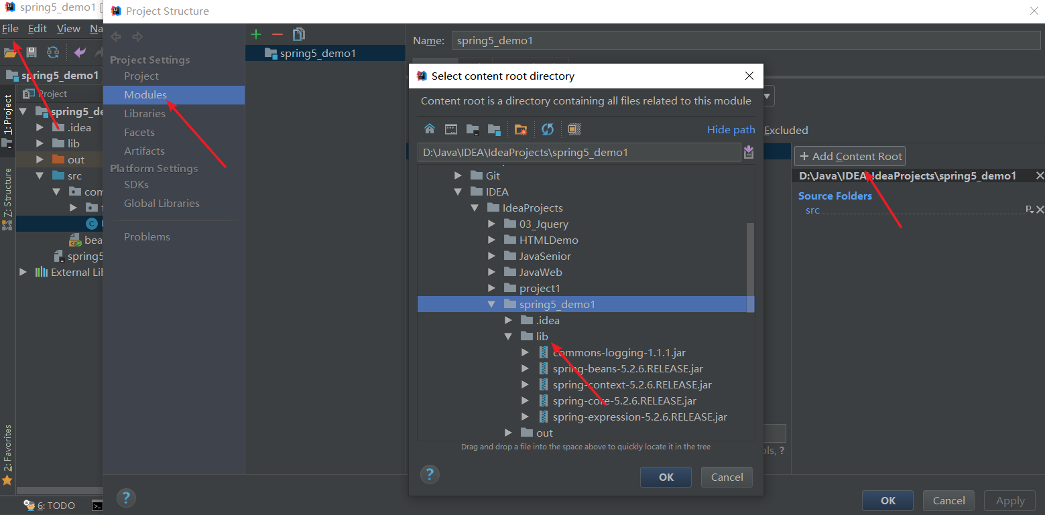Go to the home directory in chooser toolbar

coord(430,129)
